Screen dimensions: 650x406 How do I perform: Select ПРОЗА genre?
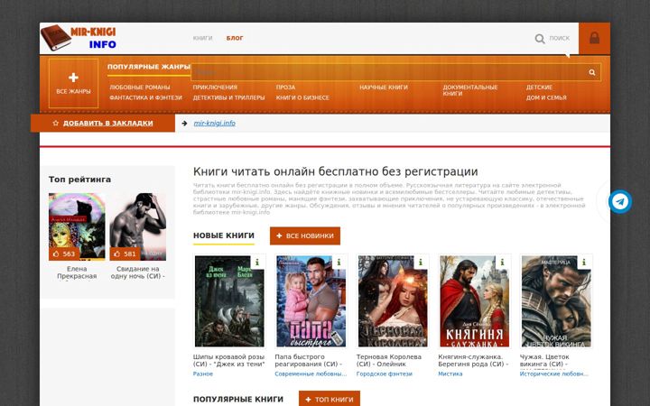click(x=285, y=88)
